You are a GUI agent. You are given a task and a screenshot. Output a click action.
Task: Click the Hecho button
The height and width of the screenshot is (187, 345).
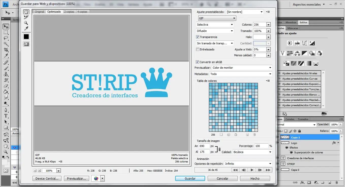(x=255, y=178)
